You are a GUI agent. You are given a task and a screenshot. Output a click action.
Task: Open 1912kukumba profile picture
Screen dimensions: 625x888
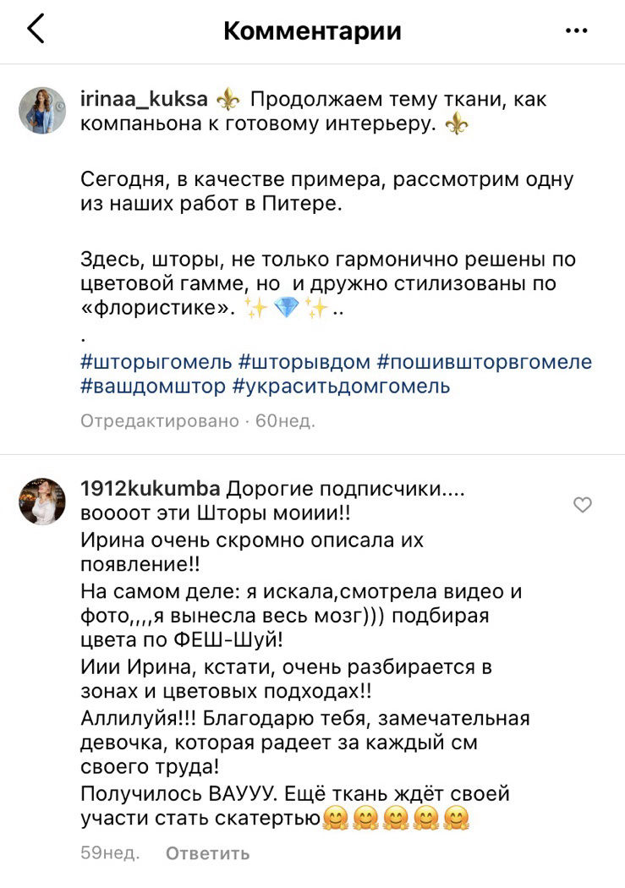tap(42, 502)
